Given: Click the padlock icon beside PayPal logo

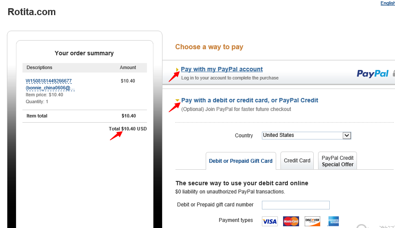Looking at the screenshot, I should point(394,73).
